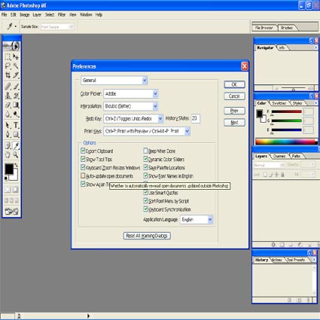
Task: Click Cancel in Preferences dialog
Action: [x=234, y=96]
